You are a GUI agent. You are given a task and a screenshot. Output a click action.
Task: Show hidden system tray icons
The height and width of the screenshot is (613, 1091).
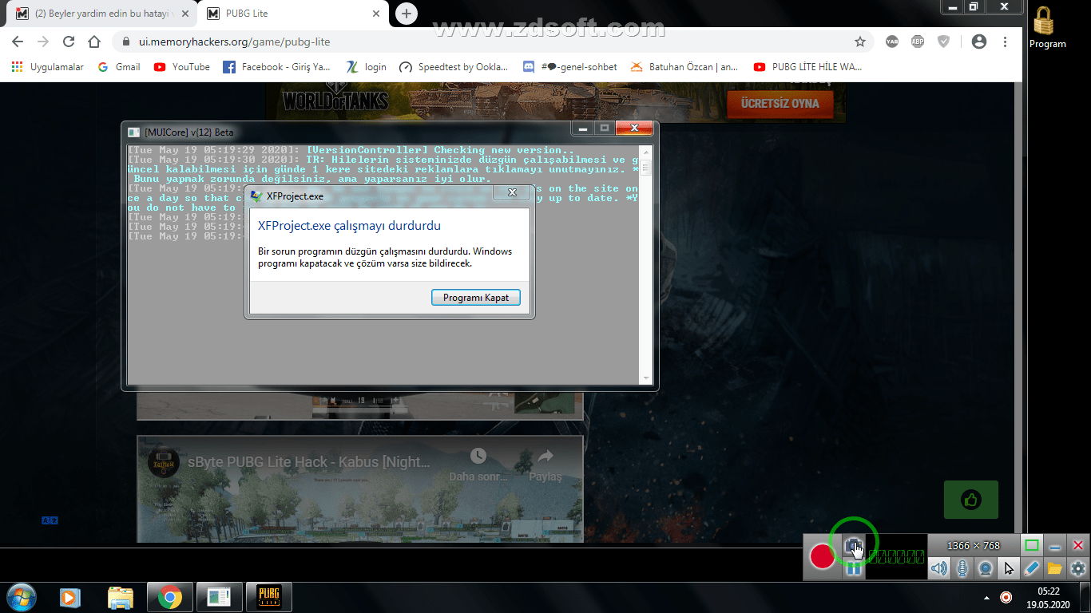click(x=988, y=597)
